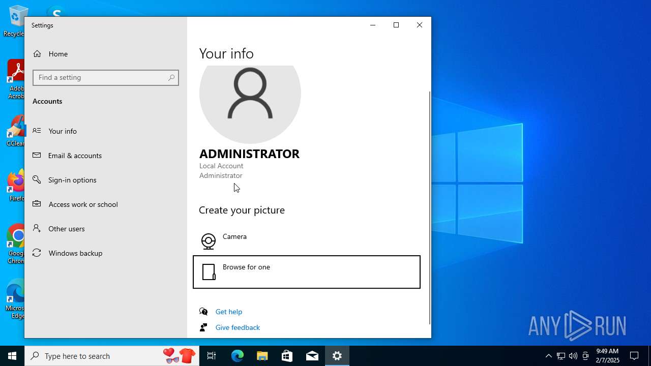Open Windows backup settings page
This screenshot has width=651, height=366.
tap(106, 253)
